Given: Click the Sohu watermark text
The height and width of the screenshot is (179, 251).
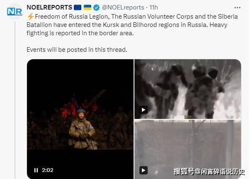Looking at the screenshot, I should (209, 172).
